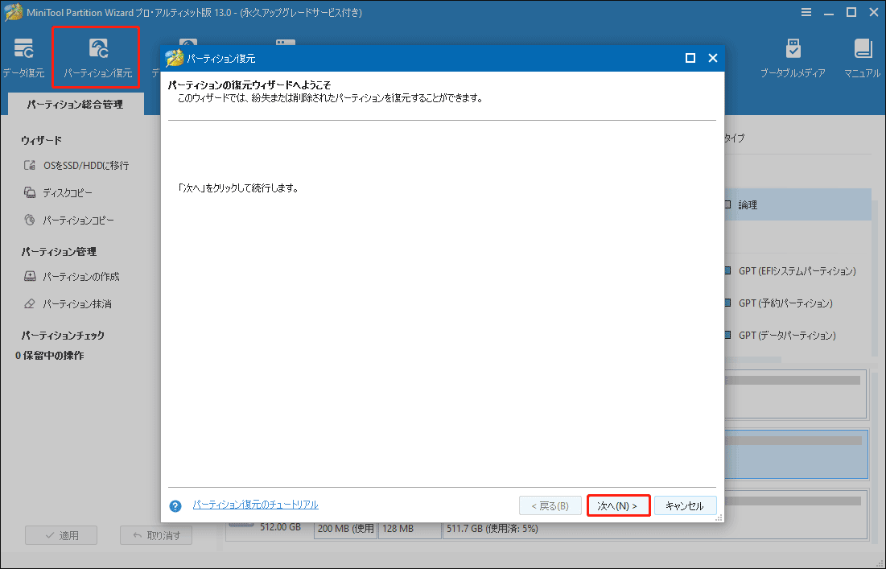Click the キャンセル button in the dialog
Image resolution: width=886 pixels, height=569 pixels.
point(686,505)
